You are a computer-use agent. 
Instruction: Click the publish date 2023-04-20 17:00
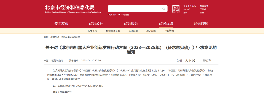tap(91, 60)
